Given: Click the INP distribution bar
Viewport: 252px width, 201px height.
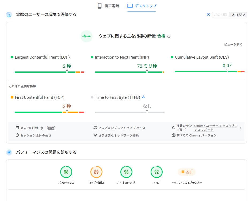Looking at the screenshot, I should (x=129, y=72).
